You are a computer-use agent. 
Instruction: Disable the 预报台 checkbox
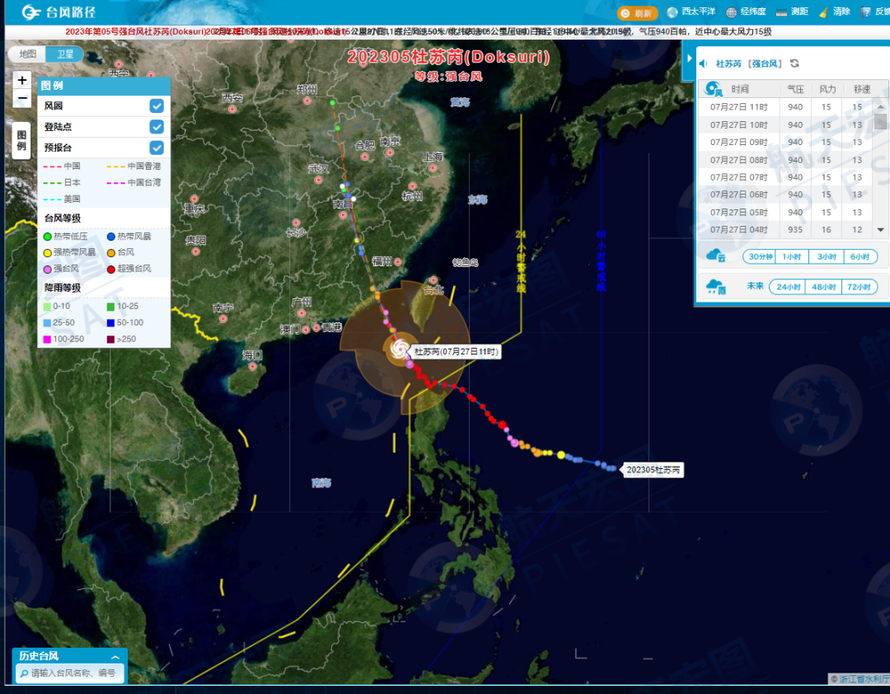157,148
